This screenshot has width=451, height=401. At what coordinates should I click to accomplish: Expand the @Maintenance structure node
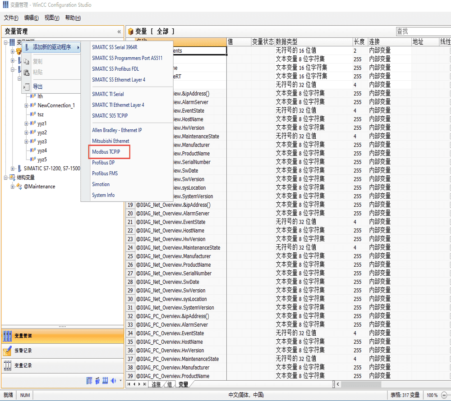point(13,187)
